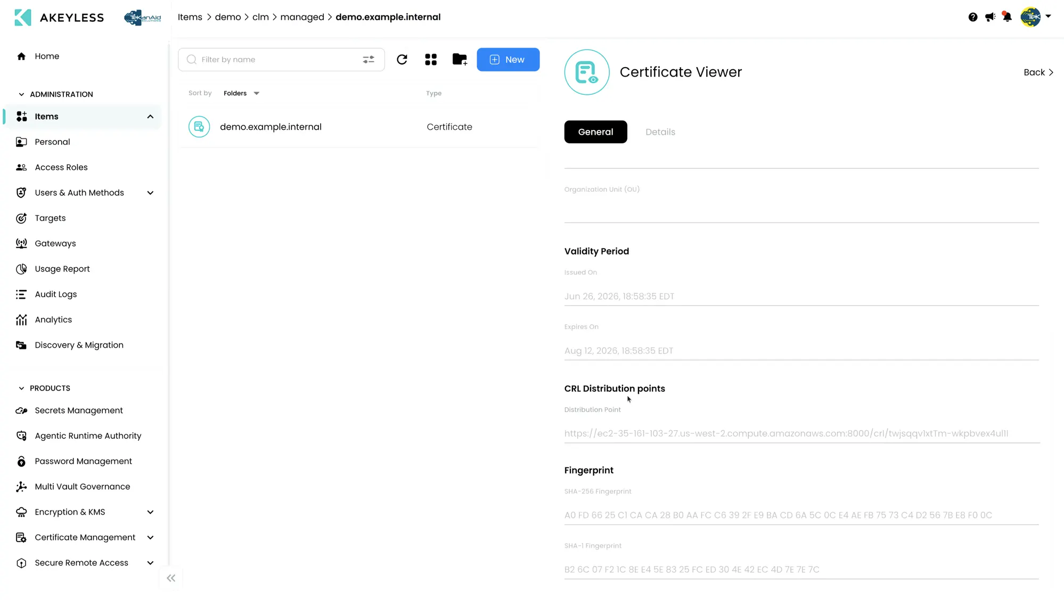This screenshot has height=600, width=1064.
Task: Switch to the Details tab
Action: pyautogui.click(x=660, y=132)
